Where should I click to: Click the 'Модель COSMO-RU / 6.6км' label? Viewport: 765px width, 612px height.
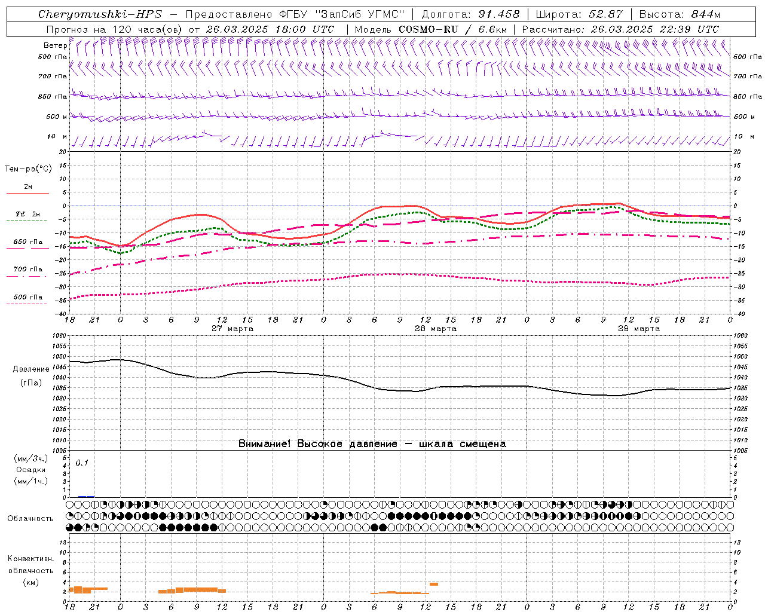(431, 29)
